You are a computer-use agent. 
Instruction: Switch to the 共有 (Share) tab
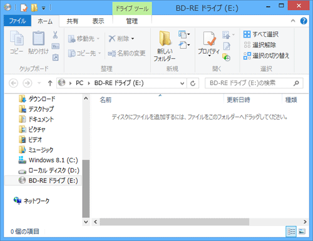[73, 21]
